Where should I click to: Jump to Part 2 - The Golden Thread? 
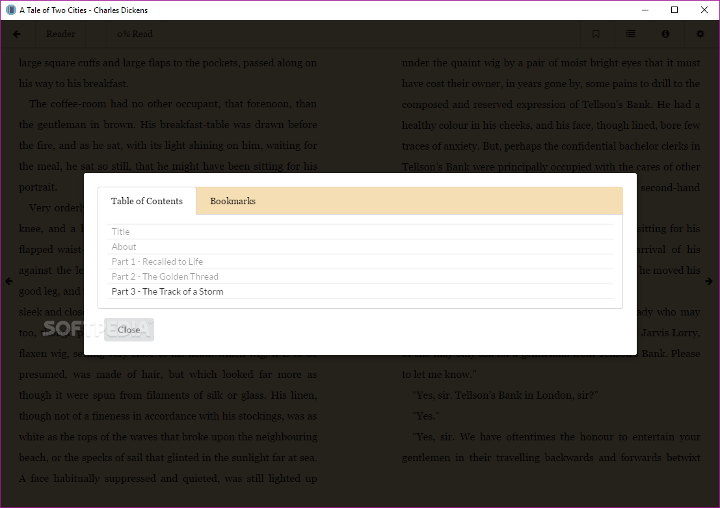coord(360,276)
